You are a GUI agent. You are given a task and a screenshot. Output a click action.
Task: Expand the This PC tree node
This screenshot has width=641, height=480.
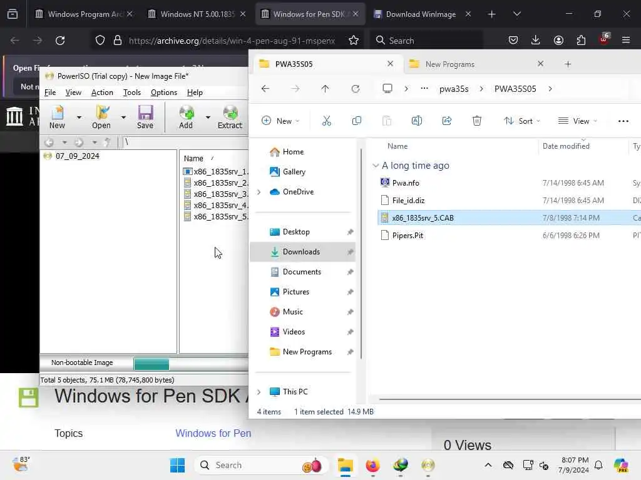point(259,392)
